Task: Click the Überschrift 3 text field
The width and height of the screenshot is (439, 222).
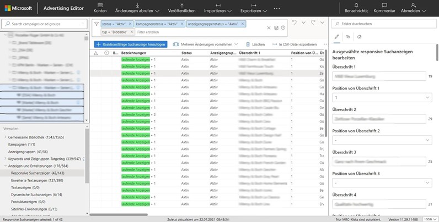Action: [x=379, y=162]
